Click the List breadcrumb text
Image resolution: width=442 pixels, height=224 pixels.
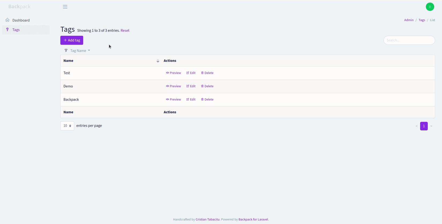point(432,20)
